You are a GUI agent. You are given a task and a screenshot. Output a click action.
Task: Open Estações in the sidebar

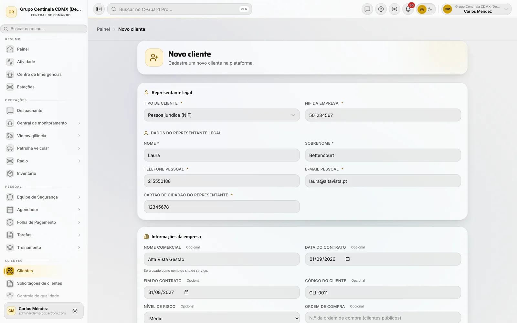43,87
